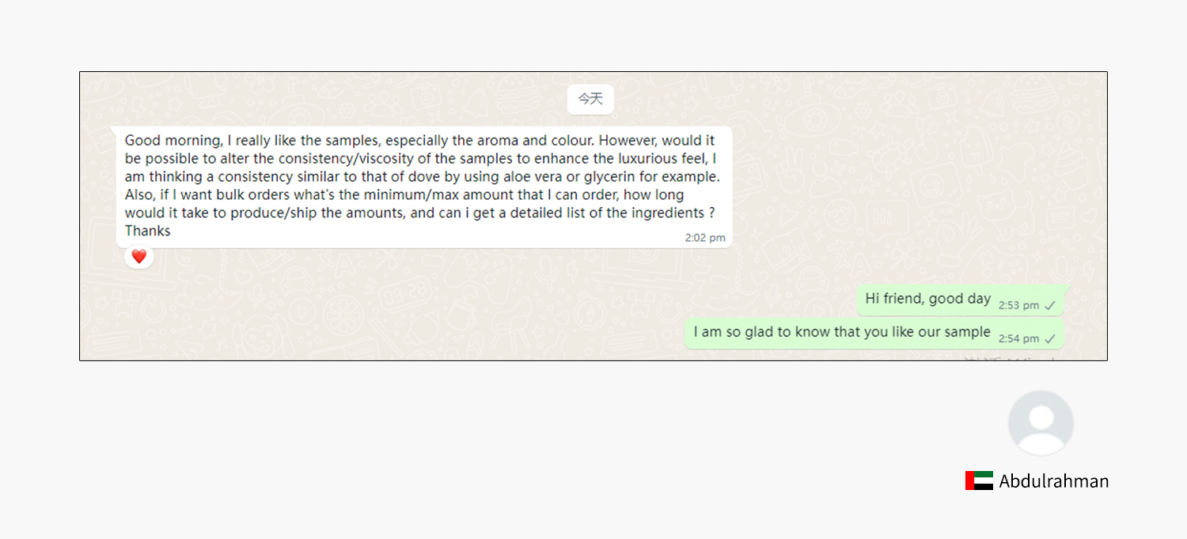Viewport: 1187px width, 539px height.
Task: Click the Abdulrahman contact name
Action: point(1054,481)
